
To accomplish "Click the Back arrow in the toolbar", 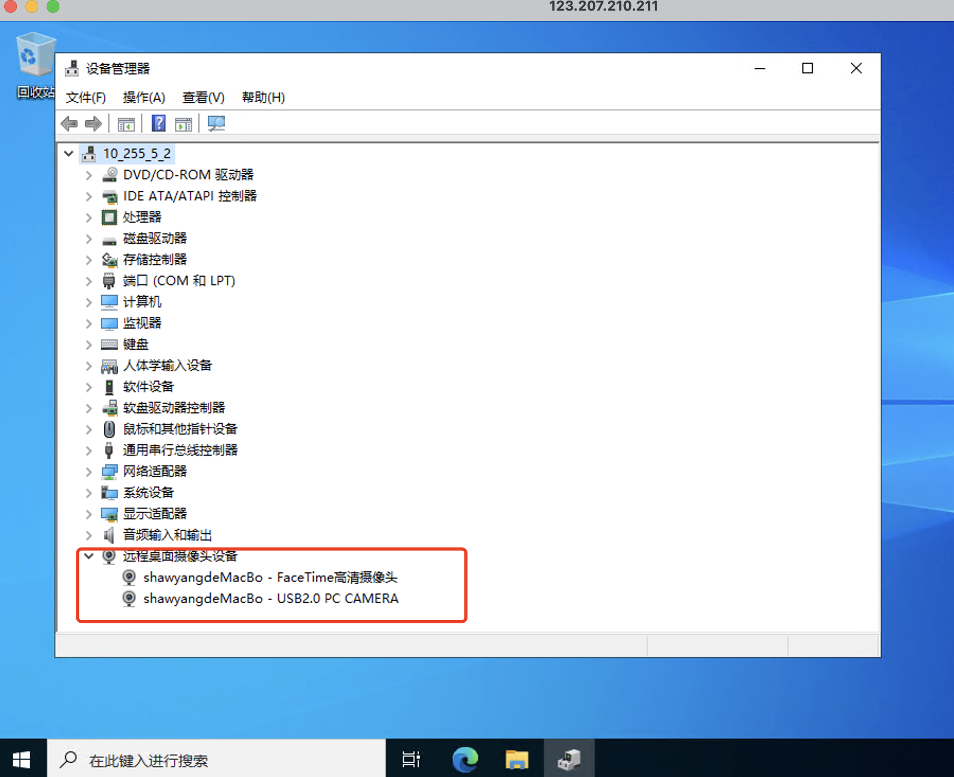I will [69, 124].
